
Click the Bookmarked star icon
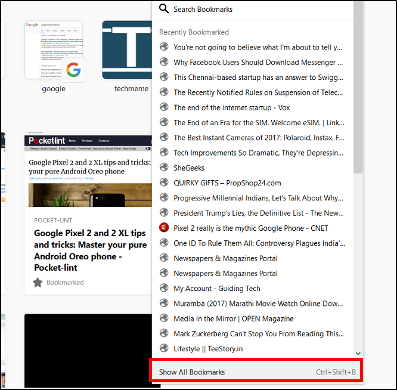click(38, 283)
